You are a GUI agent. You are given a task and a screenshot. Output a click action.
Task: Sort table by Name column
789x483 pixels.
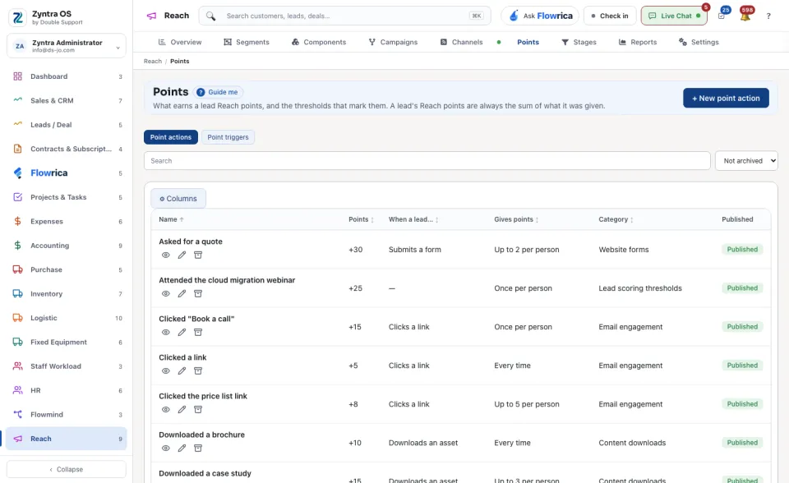pos(171,219)
